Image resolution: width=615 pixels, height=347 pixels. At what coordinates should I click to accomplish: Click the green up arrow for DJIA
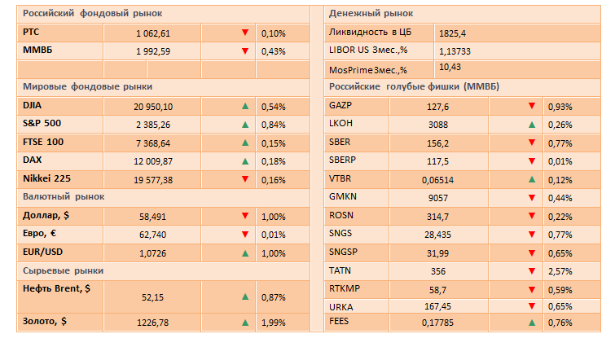coord(244,107)
